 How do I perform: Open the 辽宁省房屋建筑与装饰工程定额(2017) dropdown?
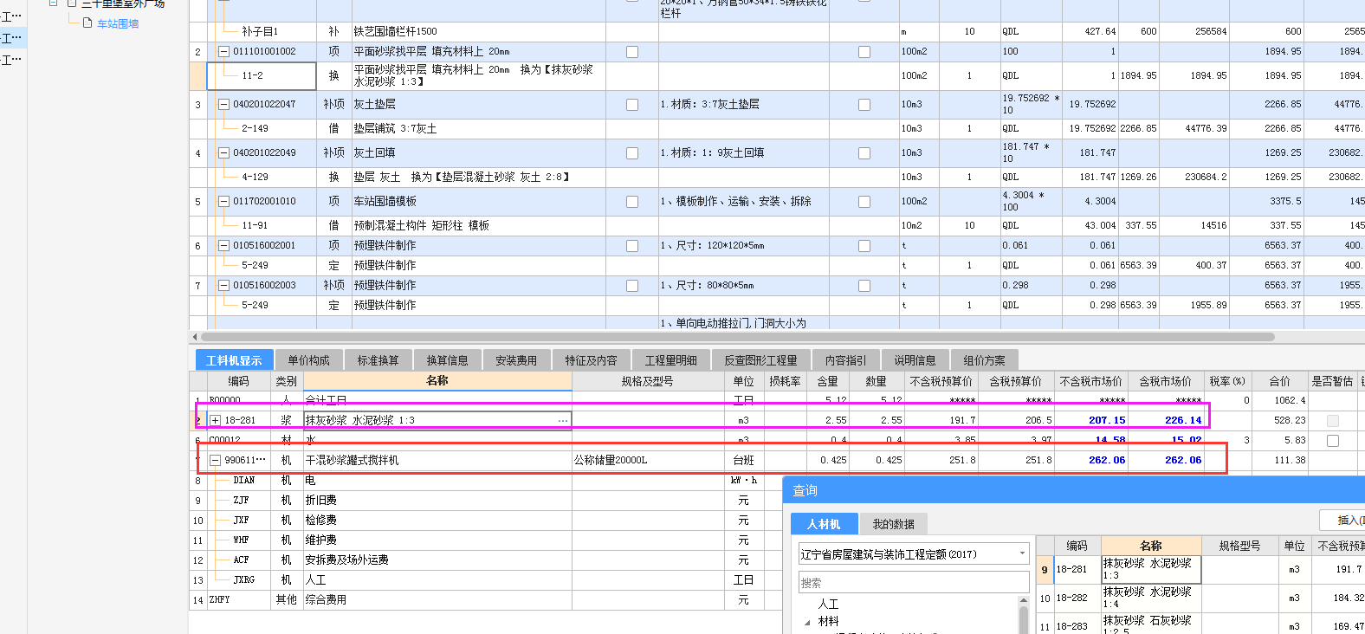point(1022,553)
